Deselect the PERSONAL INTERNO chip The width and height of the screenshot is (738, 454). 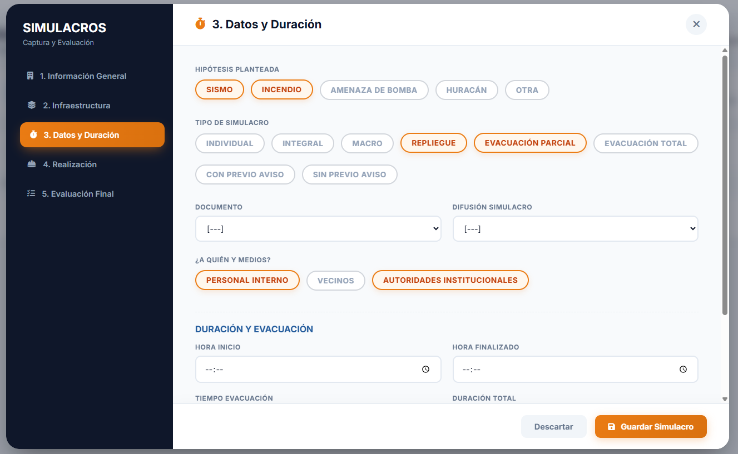(247, 280)
